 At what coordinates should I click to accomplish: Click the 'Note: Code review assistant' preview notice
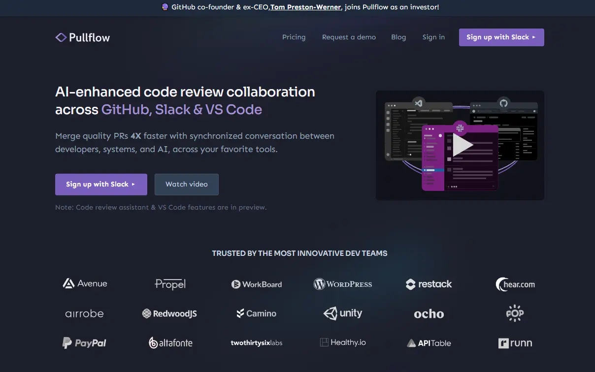pyautogui.click(x=161, y=207)
